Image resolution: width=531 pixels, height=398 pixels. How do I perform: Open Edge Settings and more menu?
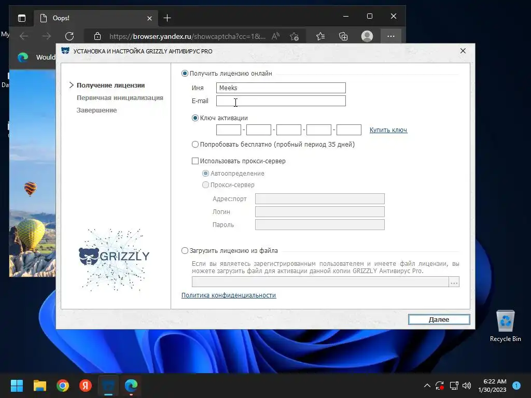tap(391, 36)
